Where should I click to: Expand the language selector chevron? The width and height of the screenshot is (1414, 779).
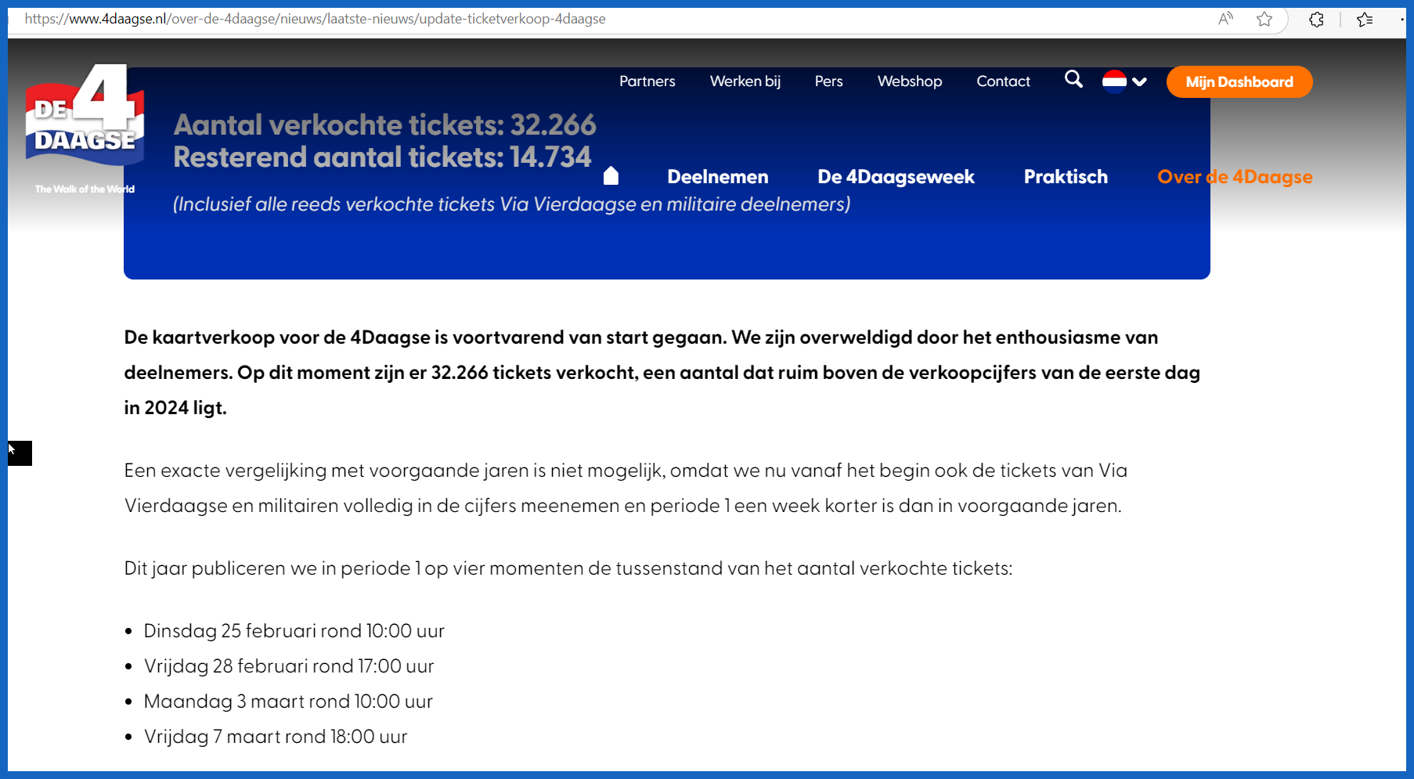pos(1140,81)
